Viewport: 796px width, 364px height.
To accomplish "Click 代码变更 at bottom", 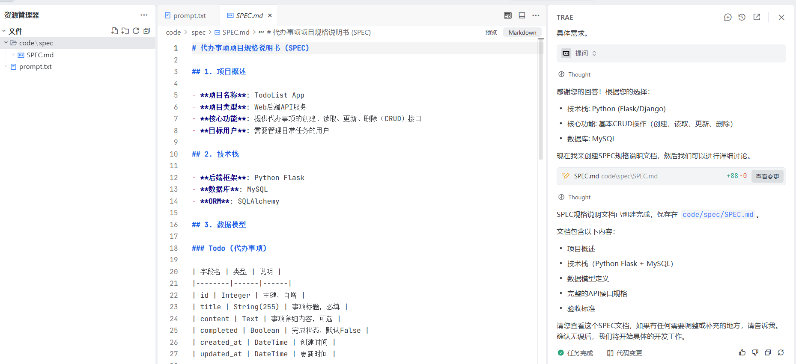I will tap(625, 353).
